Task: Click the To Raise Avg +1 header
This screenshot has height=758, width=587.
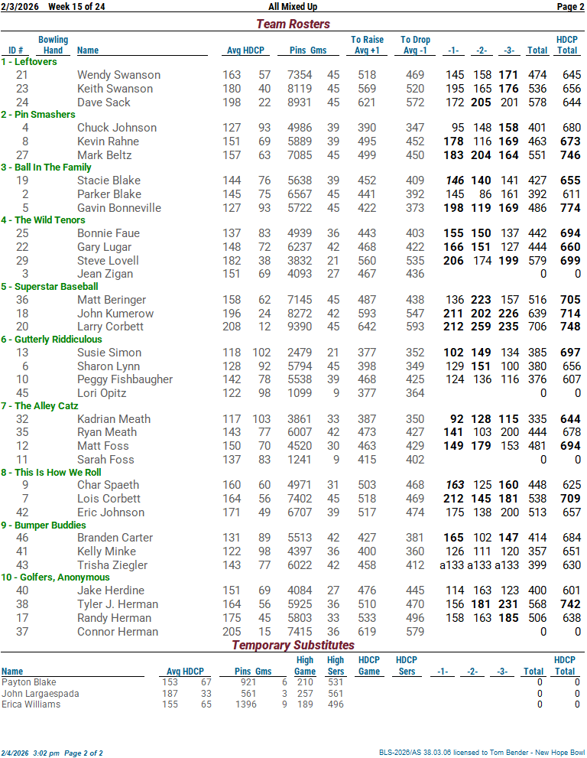Action: 367,45
